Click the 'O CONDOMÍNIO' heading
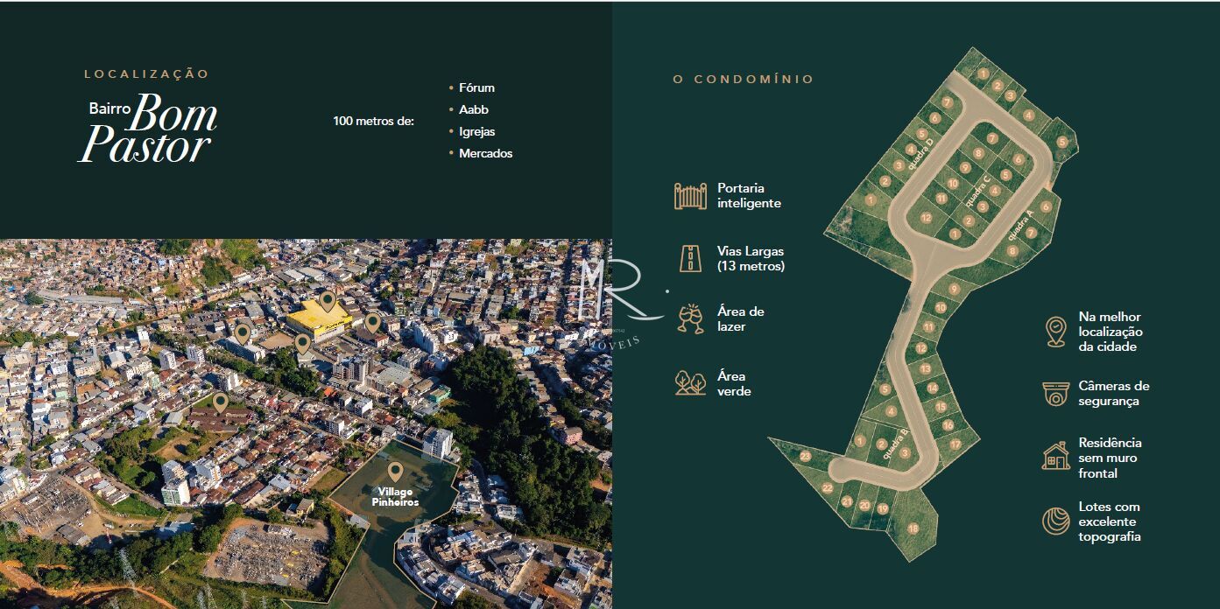The width and height of the screenshot is (1220, 609). (x=743, y=80)
